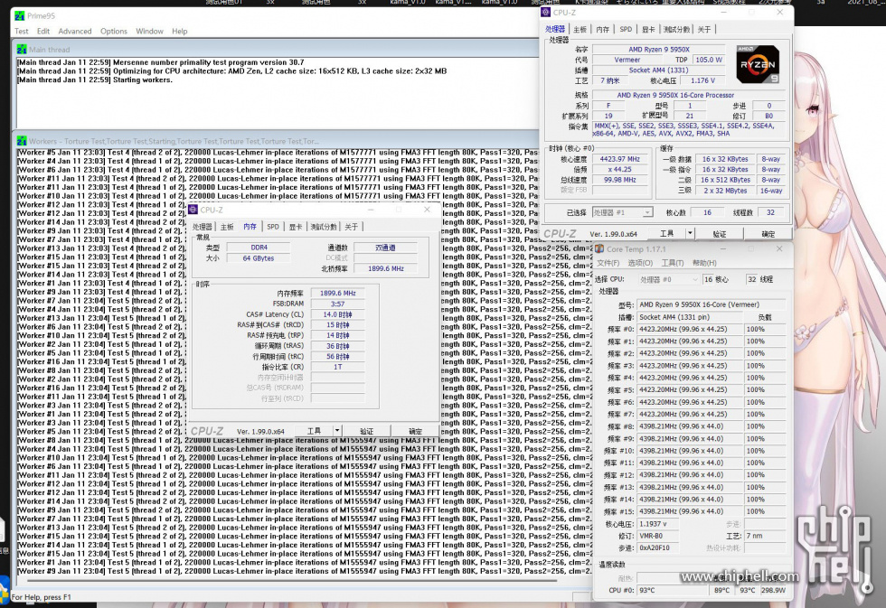Open 处理器 #0 CPU dropdown in Core Temp
The image size is (886, 608).
(x=668, y=279)
